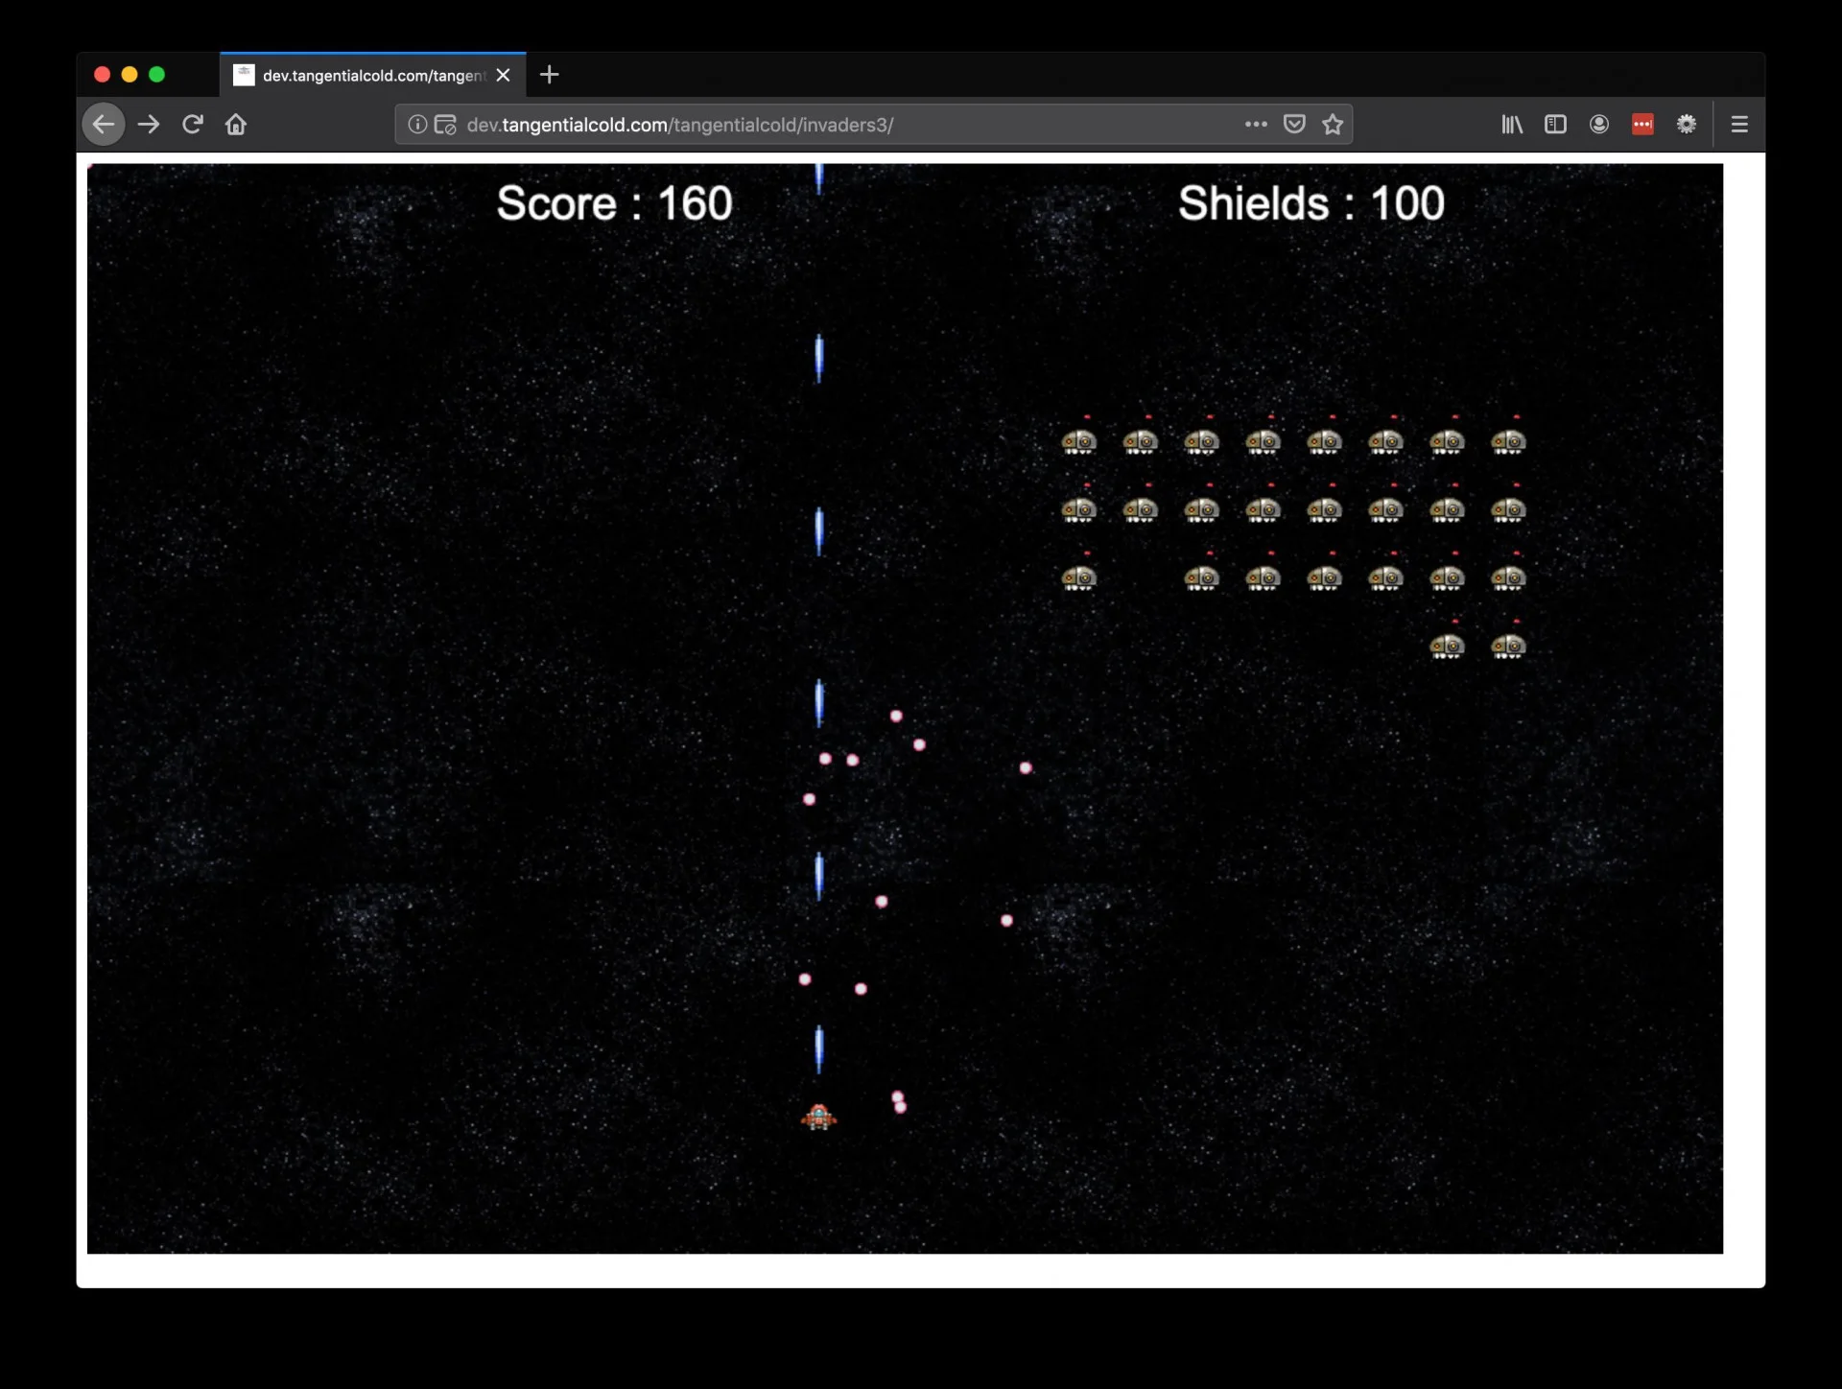Screen dimensions: 1842x1389
Task: Open the tracking protection permissions icon
Action: tap(445, 125)
